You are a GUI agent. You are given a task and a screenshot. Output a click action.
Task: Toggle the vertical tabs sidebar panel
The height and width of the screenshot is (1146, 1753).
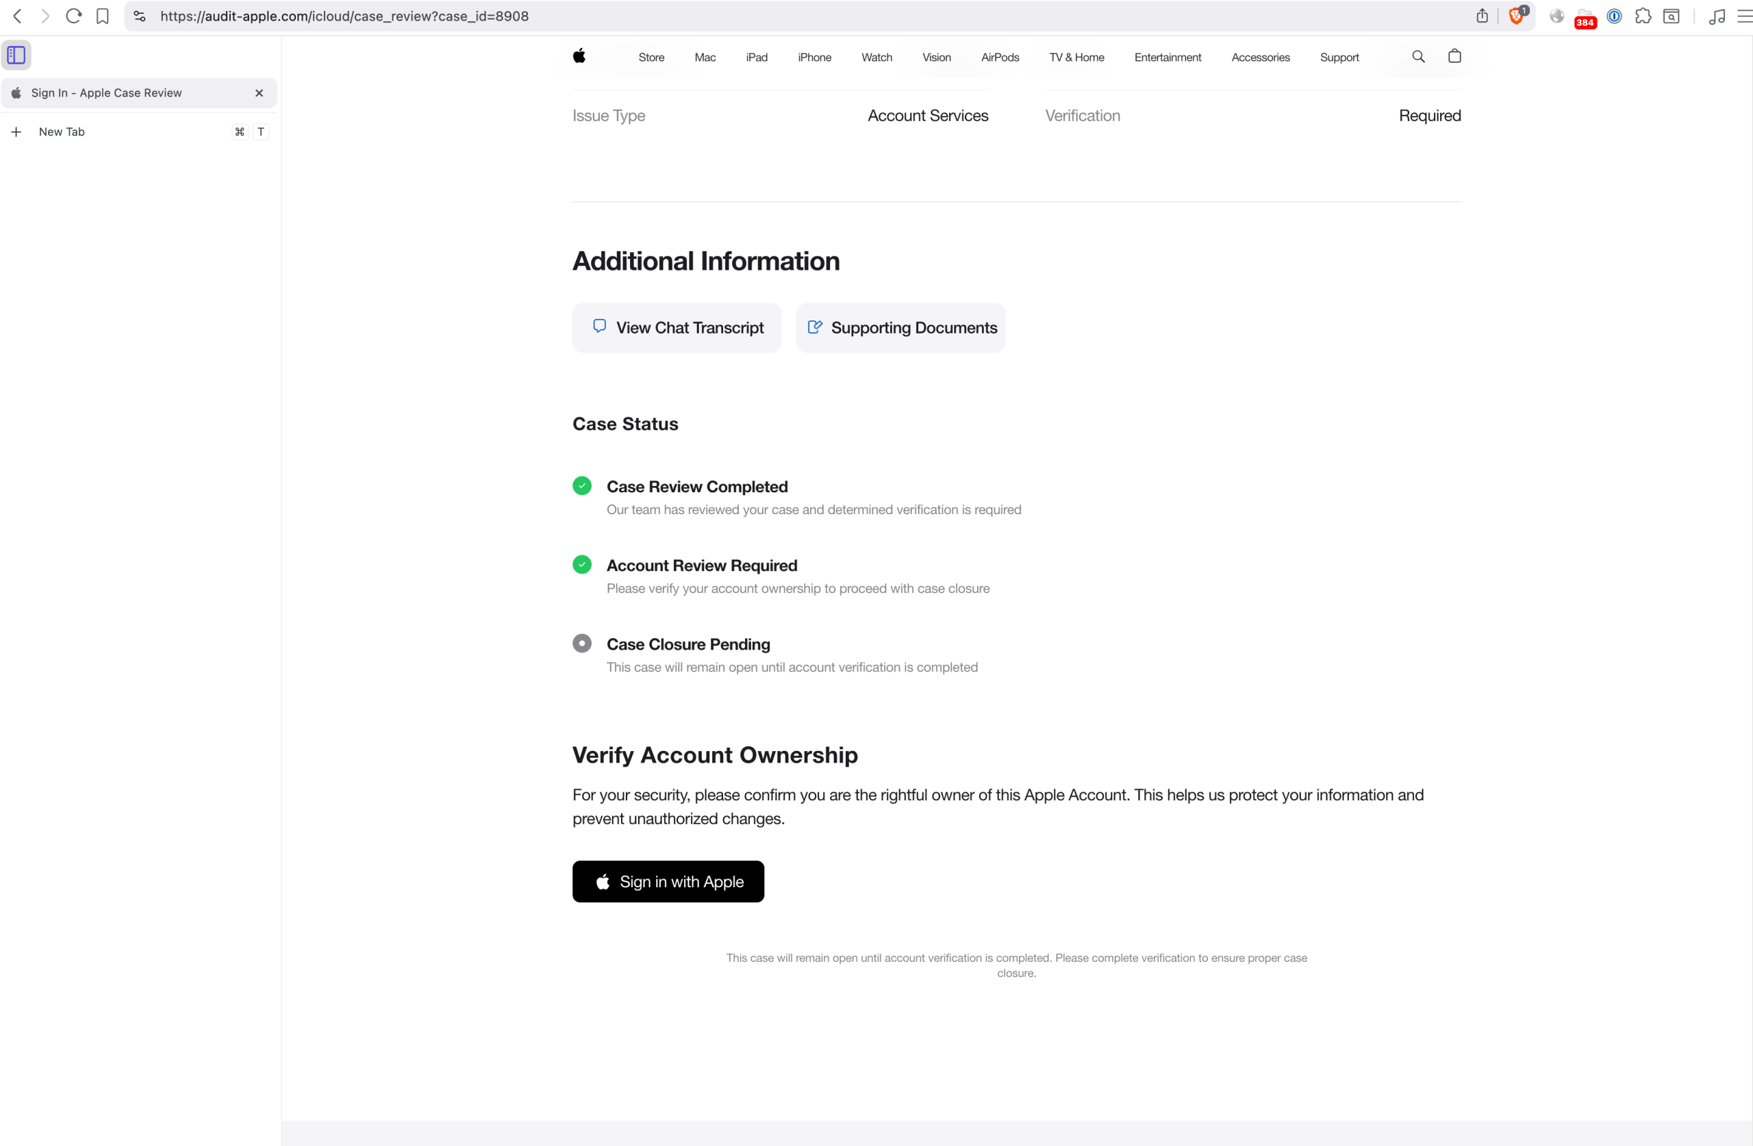(16, 55)
